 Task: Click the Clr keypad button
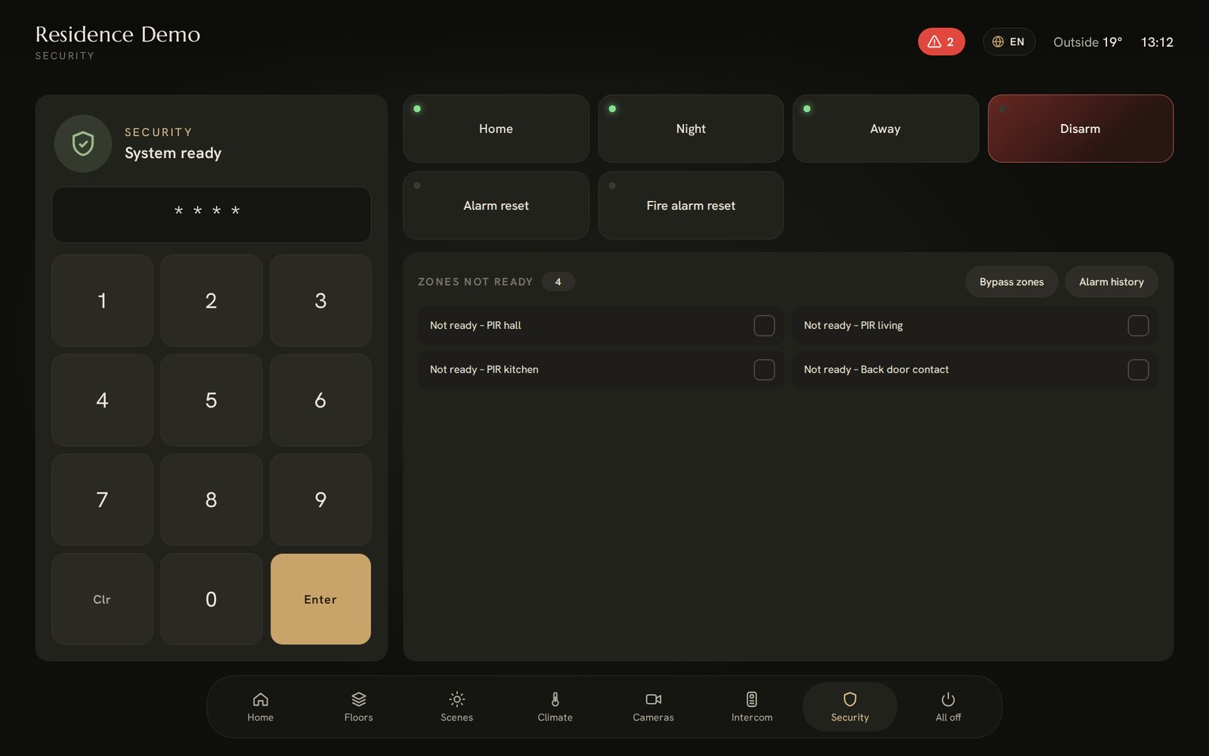(x=102, y=600)
